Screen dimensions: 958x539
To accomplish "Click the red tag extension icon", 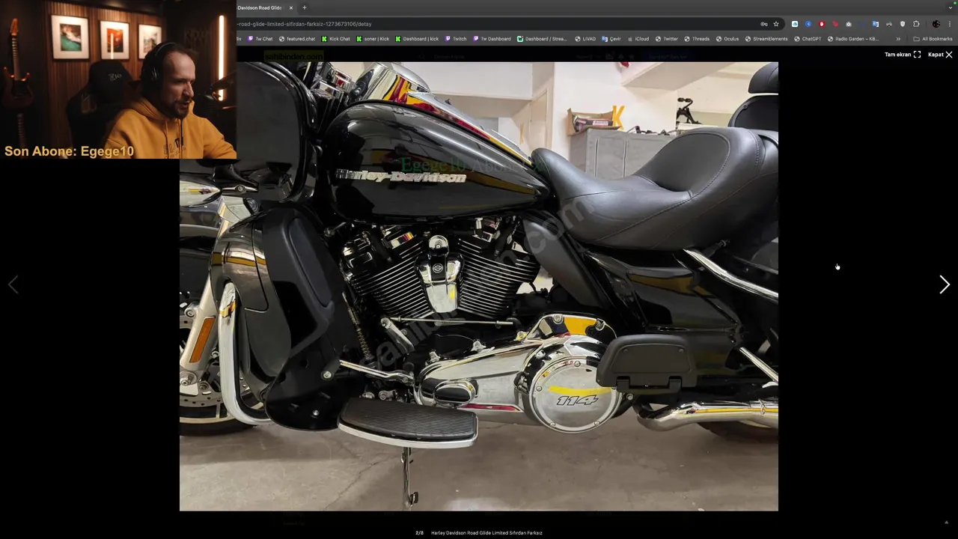I will (835, 24).
